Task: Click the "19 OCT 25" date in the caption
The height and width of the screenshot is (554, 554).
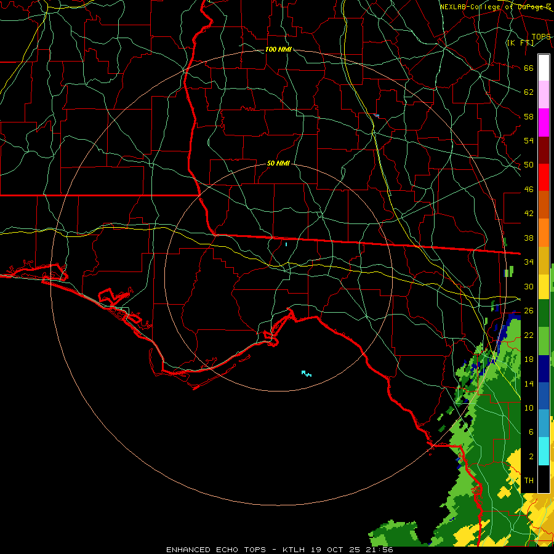Action: (335, 550)
